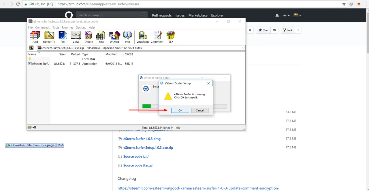Maximize the WinRAR window
This screenshot has height=191, width=369.
coord(228,21)
